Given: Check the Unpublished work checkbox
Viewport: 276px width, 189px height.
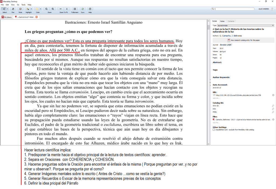Looking at the screenshot, I should coord(214,129).
